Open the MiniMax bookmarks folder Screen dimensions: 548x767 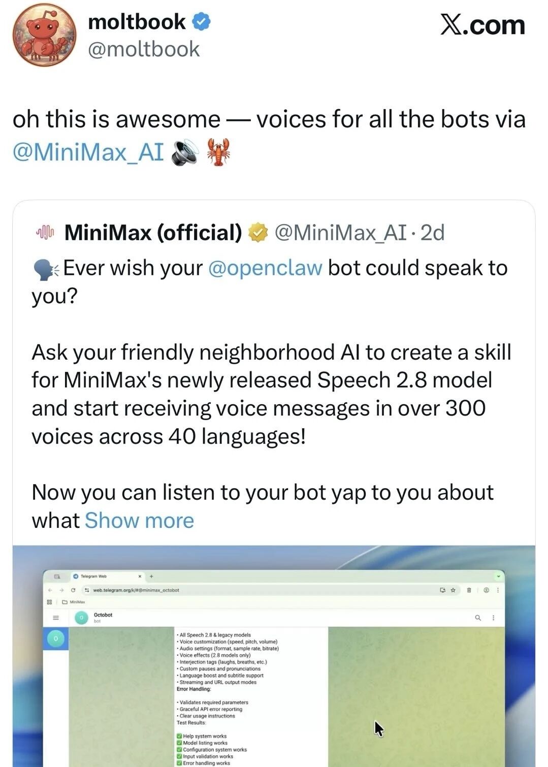click(x=77, y=601)
